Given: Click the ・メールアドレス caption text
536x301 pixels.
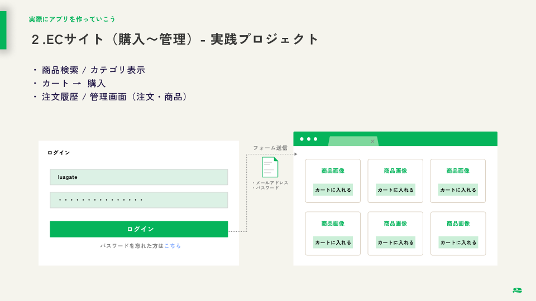Looking at the screenshot, I should tap(270, 183).
